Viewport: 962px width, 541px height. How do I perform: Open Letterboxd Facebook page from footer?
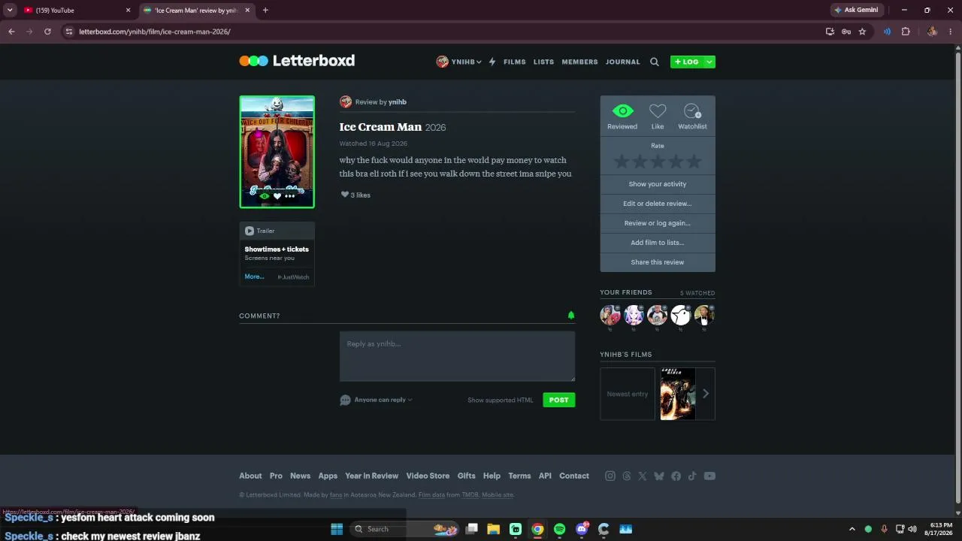point(676,476)
